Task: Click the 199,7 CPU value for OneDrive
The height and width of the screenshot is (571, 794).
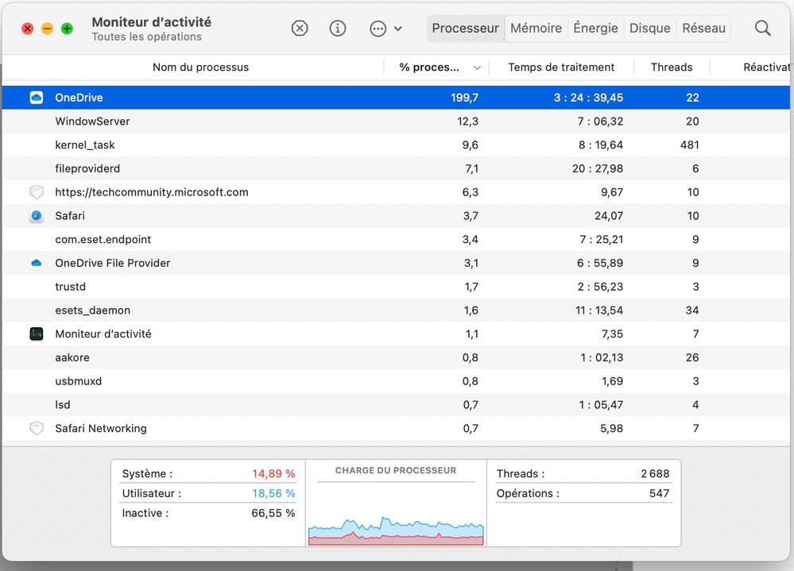Action: click(x=464, y=98)
